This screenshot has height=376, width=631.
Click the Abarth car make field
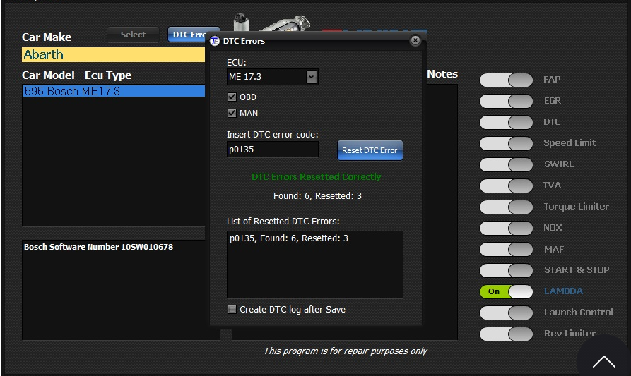pyautogui.click(x=113, y=55)
